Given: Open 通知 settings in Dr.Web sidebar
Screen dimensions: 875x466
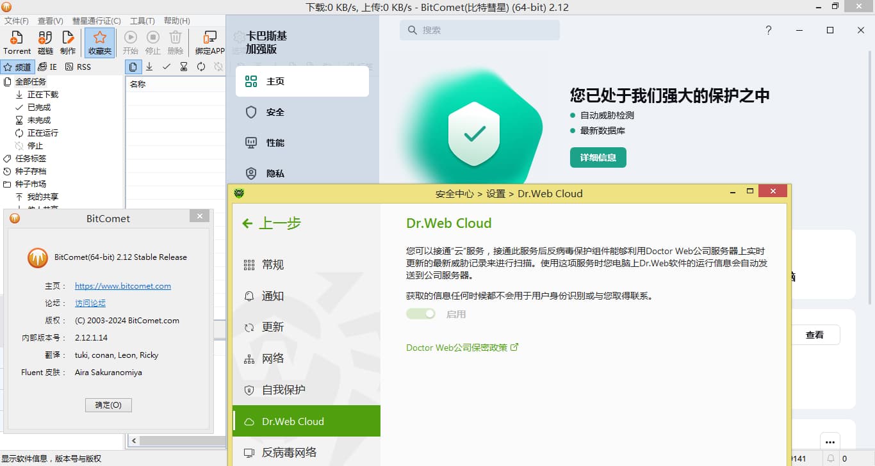Looking at the screenshot, I should pos(306,296).
